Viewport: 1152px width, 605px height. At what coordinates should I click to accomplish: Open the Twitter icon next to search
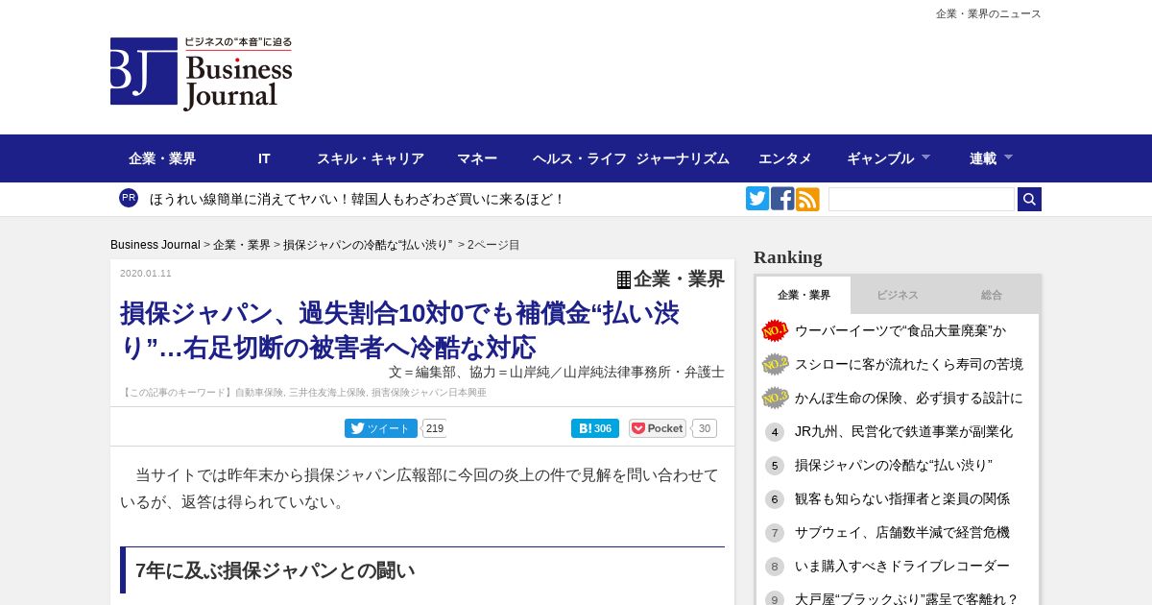[x=757, y=199]
